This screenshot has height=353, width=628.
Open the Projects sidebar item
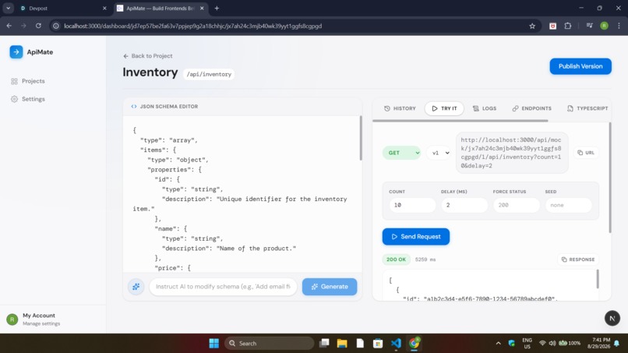click(x=28, y=81)
